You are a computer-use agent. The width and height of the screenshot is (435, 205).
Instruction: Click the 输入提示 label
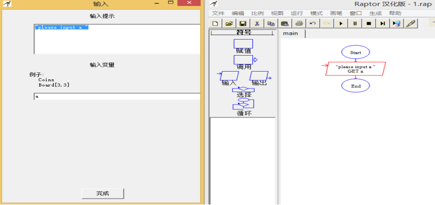pyautogui.click(x=102, y=16)
